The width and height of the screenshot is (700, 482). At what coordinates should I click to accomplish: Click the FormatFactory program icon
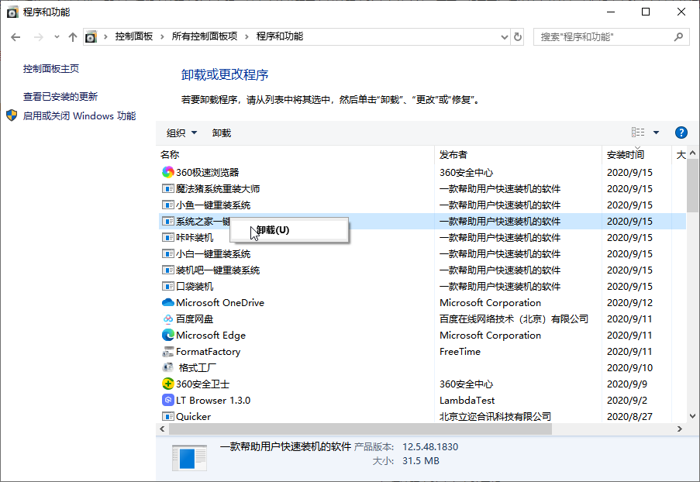tap(168, 352)
